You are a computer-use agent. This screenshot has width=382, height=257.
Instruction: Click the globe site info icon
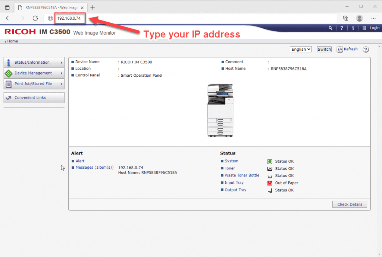(50, 18)
